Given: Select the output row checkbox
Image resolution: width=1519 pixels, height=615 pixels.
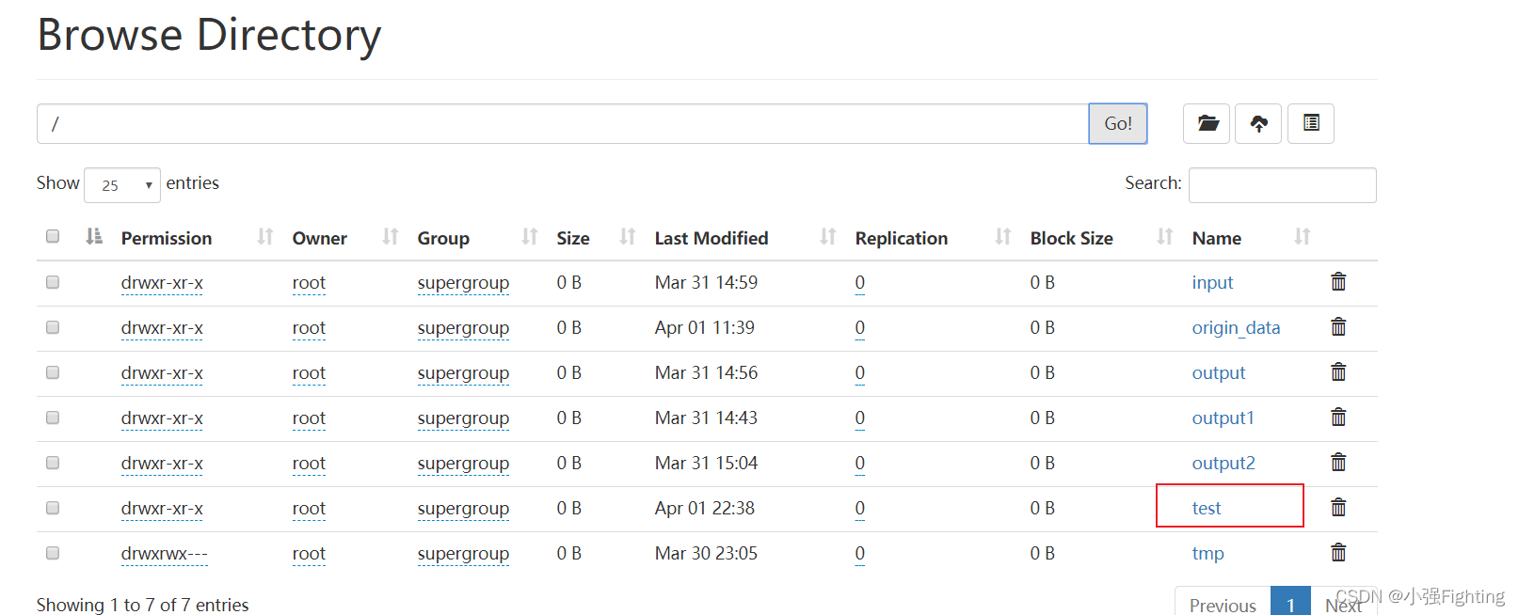Looking at the screenshot, I should tap(53, 372).
